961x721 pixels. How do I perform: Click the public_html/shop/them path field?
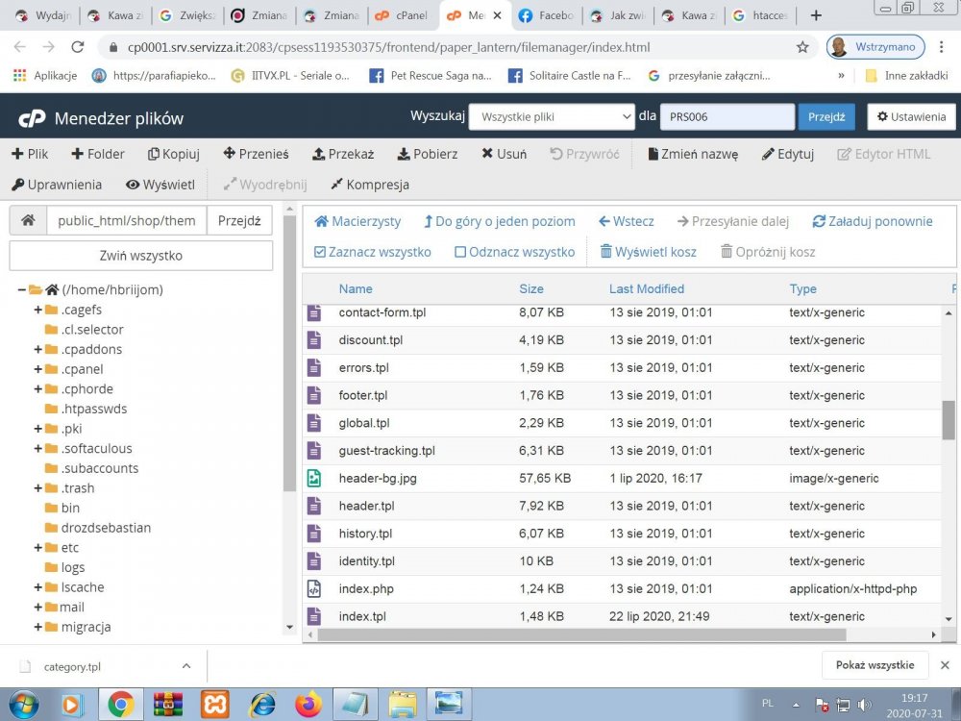click(127, 221)
